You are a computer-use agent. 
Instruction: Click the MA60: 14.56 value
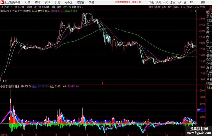pos(71,11)
